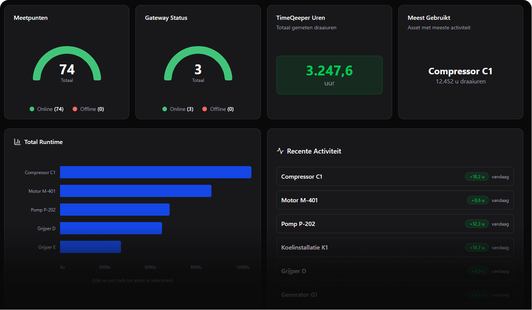
Task: Click the +14,7 u badge for Koelinstallatie K1
Action: point(477,248)
